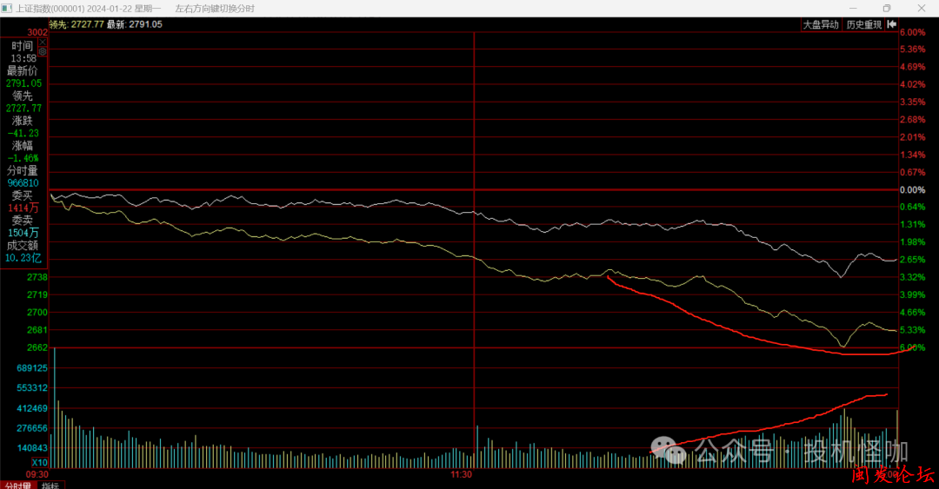
Task: Click the 2.68% percent axis label
Action: click(x=913, y=119)
